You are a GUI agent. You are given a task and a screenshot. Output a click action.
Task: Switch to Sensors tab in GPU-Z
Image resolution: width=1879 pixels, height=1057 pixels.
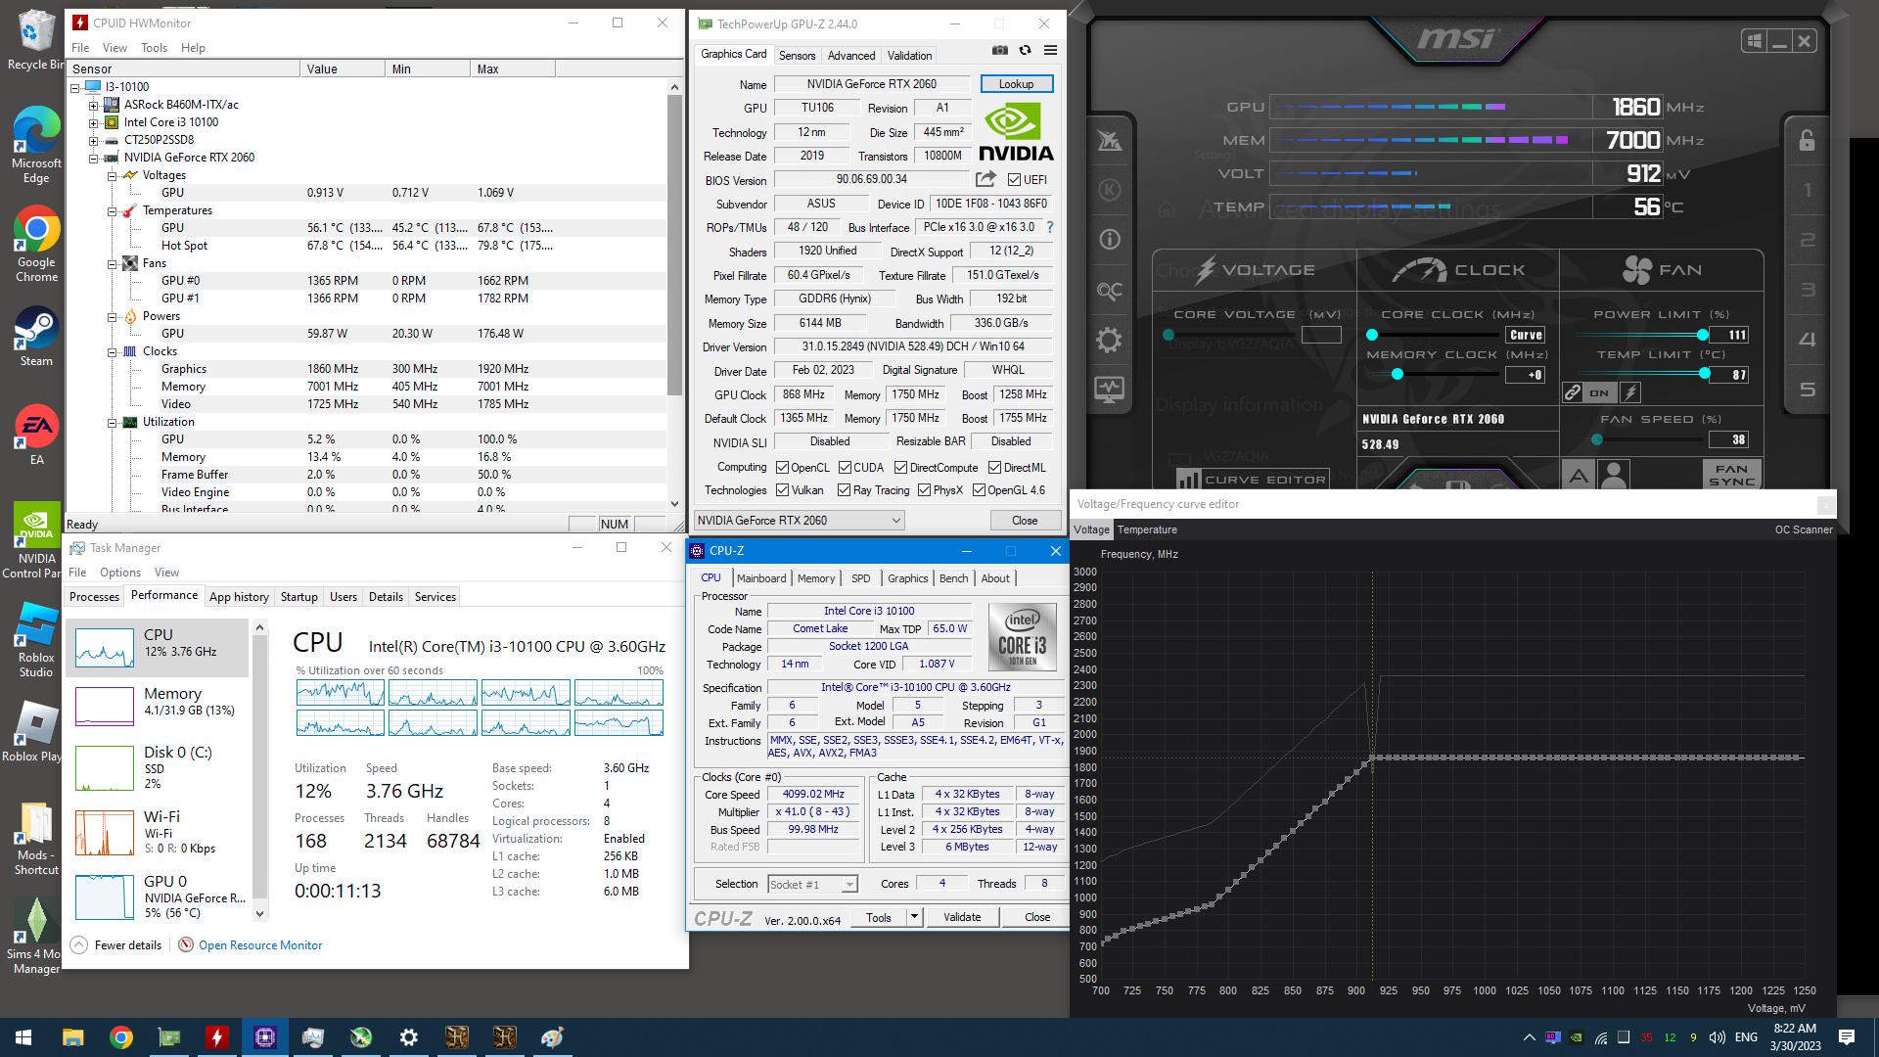(x=797, y=56)
